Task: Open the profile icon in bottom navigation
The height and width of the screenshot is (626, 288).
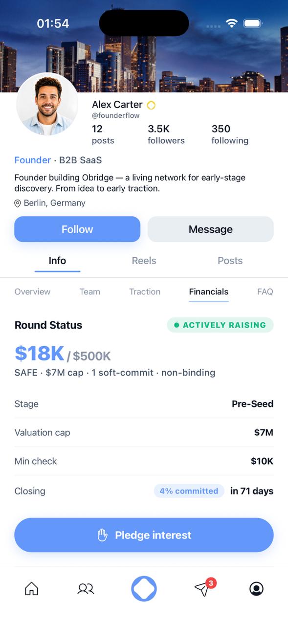Action: click(x=256, y=589)
